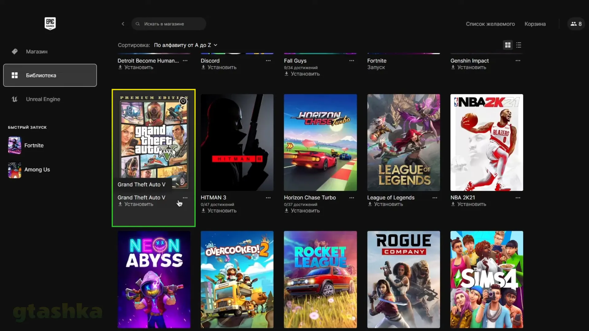Install Grand Theft Auto V

[x=136, y=204]
